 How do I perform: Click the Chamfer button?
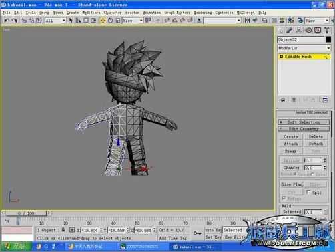292,168
